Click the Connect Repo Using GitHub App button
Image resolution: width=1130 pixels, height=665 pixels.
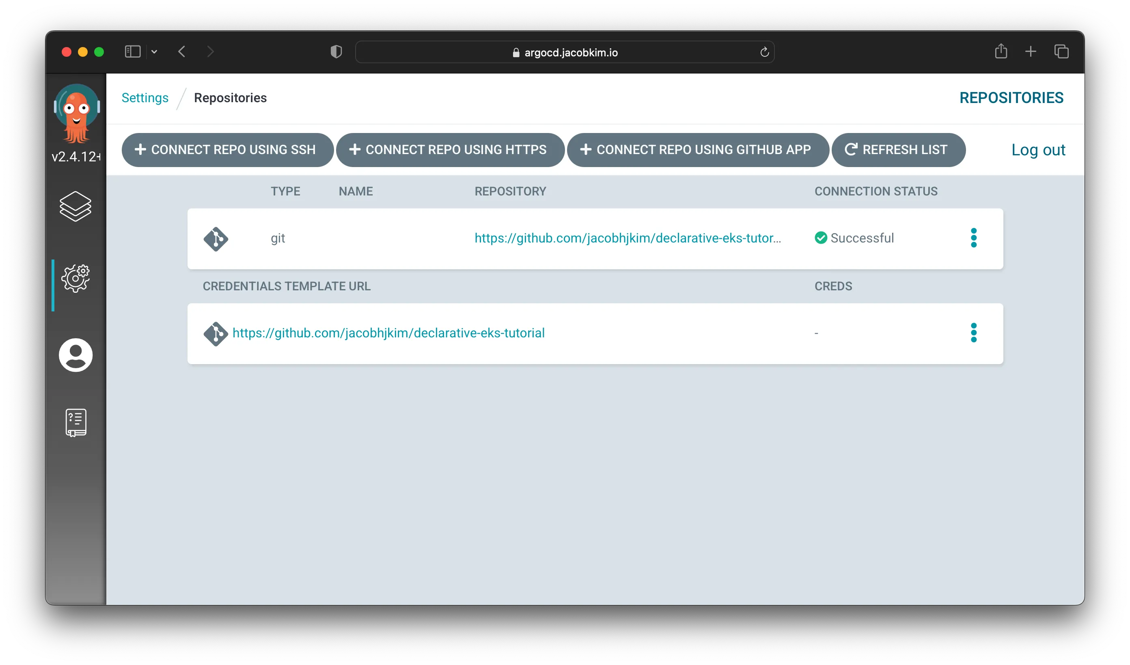click(698, 150)
